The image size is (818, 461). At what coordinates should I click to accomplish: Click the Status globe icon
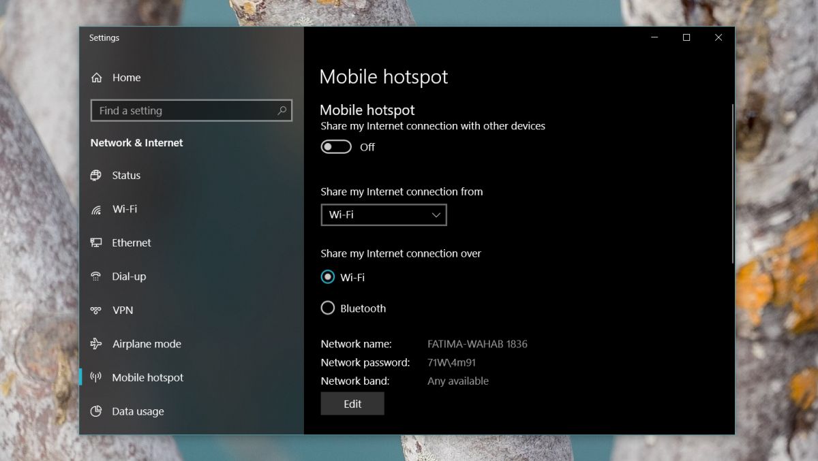pos(96,175)
